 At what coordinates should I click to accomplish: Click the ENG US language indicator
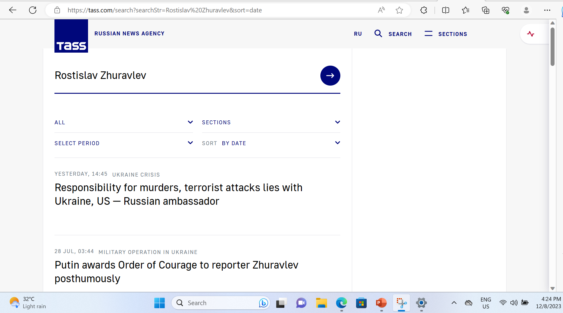[486, 303]
